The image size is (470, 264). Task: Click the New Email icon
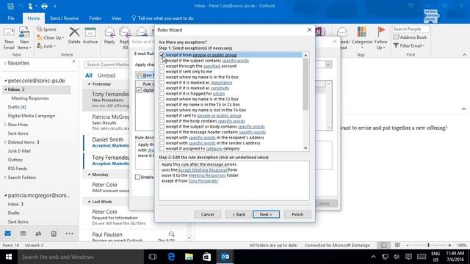point(9,39)
